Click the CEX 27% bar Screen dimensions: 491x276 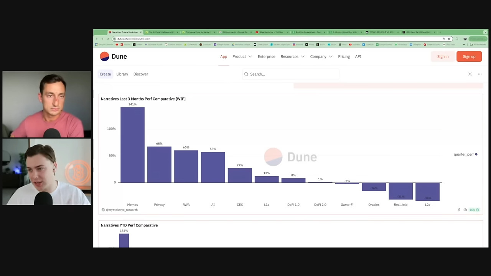240,175
